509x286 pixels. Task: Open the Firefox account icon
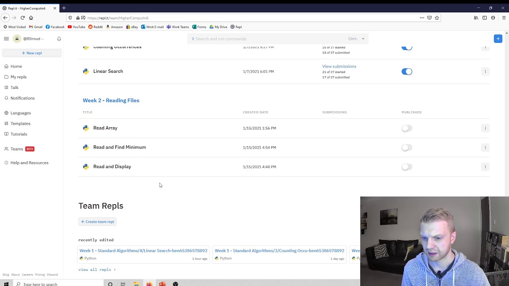(x=493, y=18)
